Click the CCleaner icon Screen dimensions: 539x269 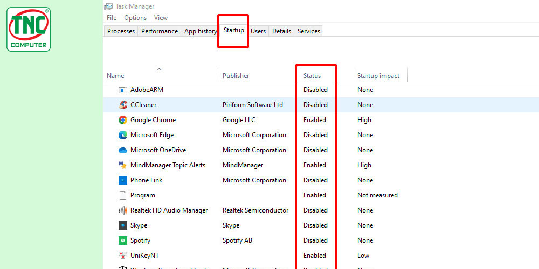pyautogui.click(x=123, y=105)
